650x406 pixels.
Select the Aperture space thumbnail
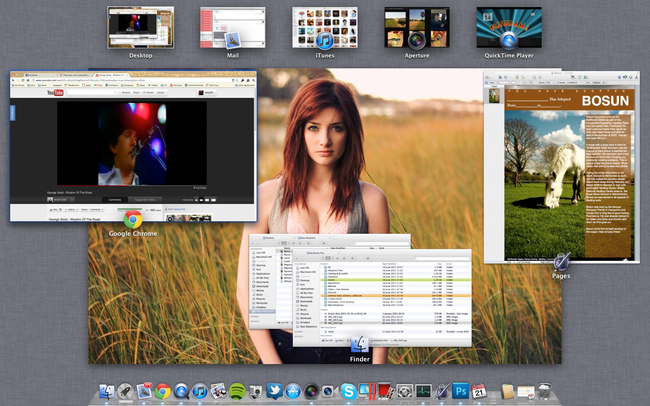pyautogui.click(x=417, y=28)
